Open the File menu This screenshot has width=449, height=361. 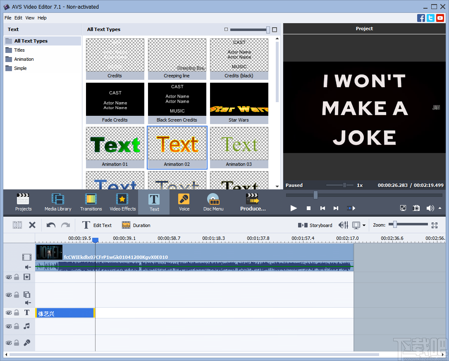pos(8,18)
